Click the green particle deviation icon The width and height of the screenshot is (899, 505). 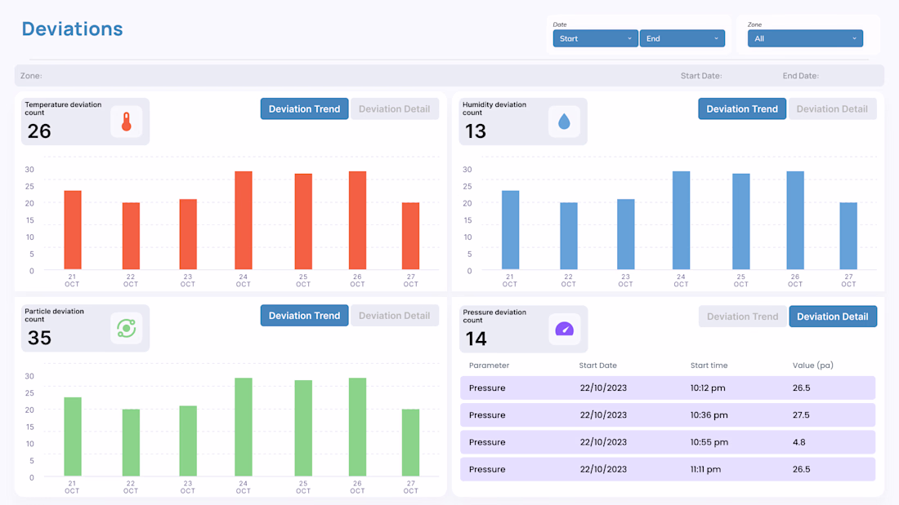point(127,328)
